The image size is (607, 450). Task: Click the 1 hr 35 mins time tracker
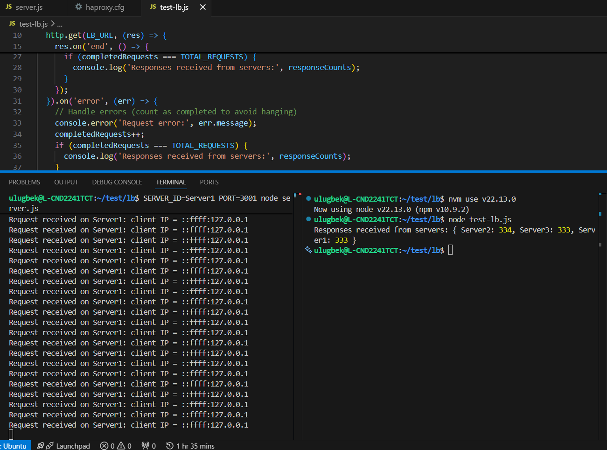(x=190, y=446)
